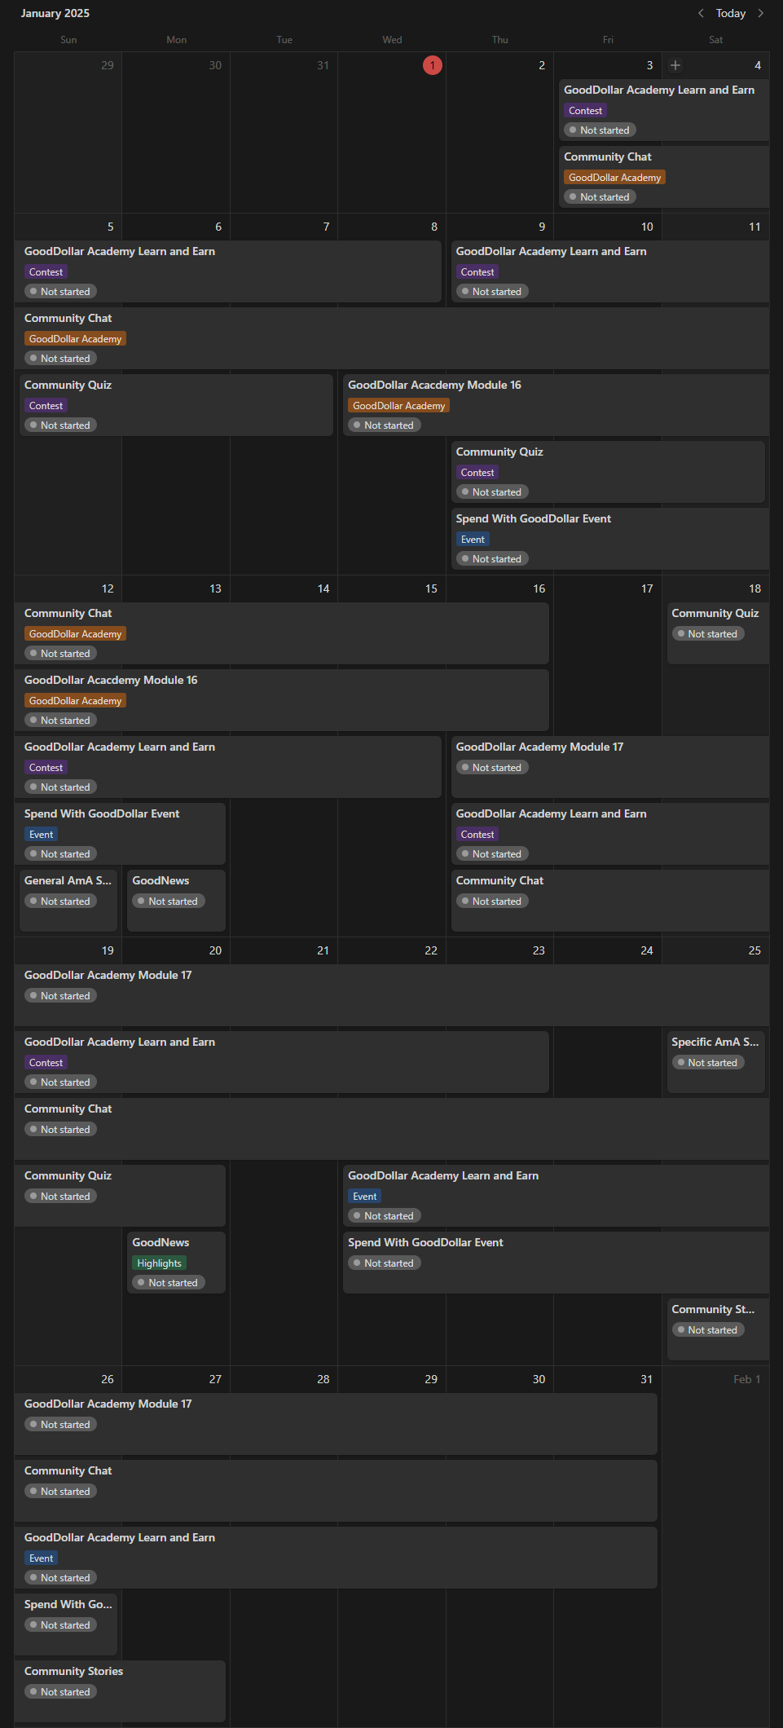Click the Wed weekday column header
The height and width of the screenshot is (1728, 783).
[x=392, y=39]
